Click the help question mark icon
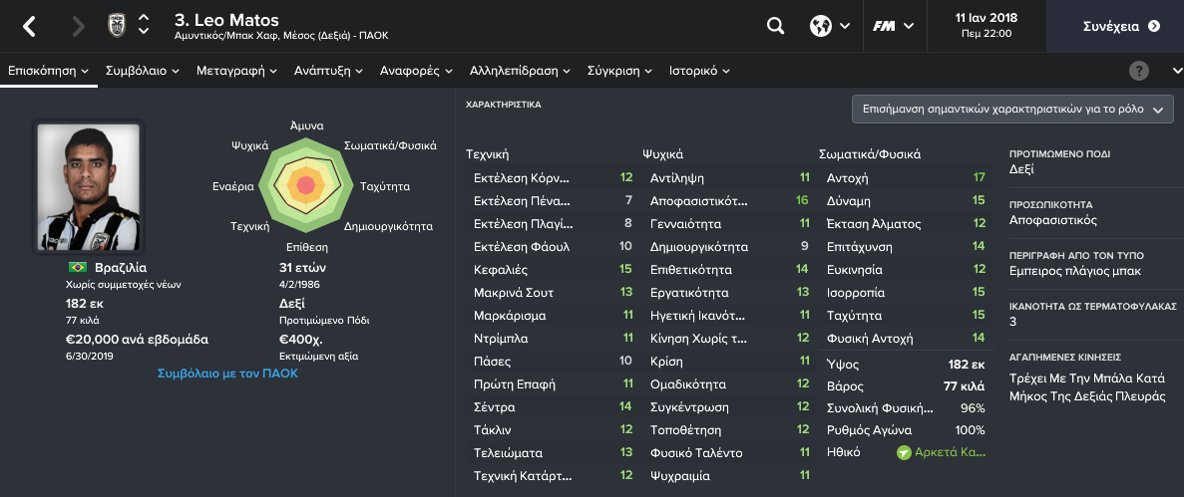The height and width of the screenshot is (497, 1184). pos(1139,71)
